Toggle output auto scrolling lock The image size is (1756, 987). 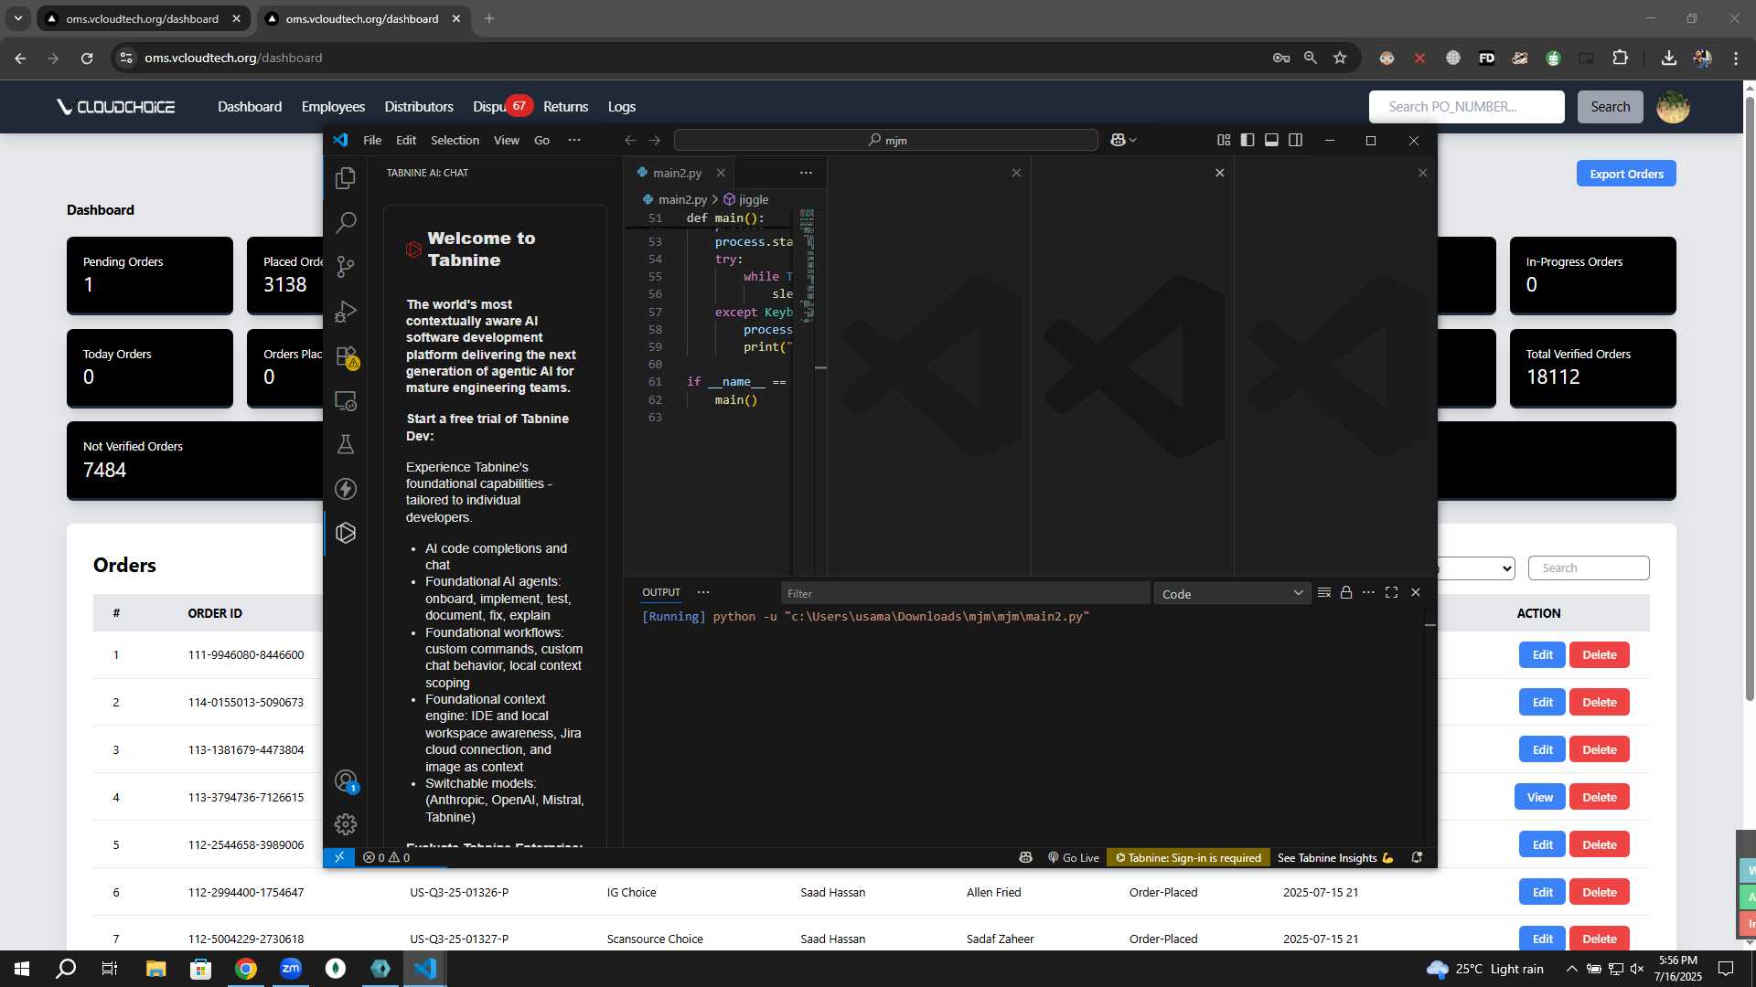point(1346,592)
